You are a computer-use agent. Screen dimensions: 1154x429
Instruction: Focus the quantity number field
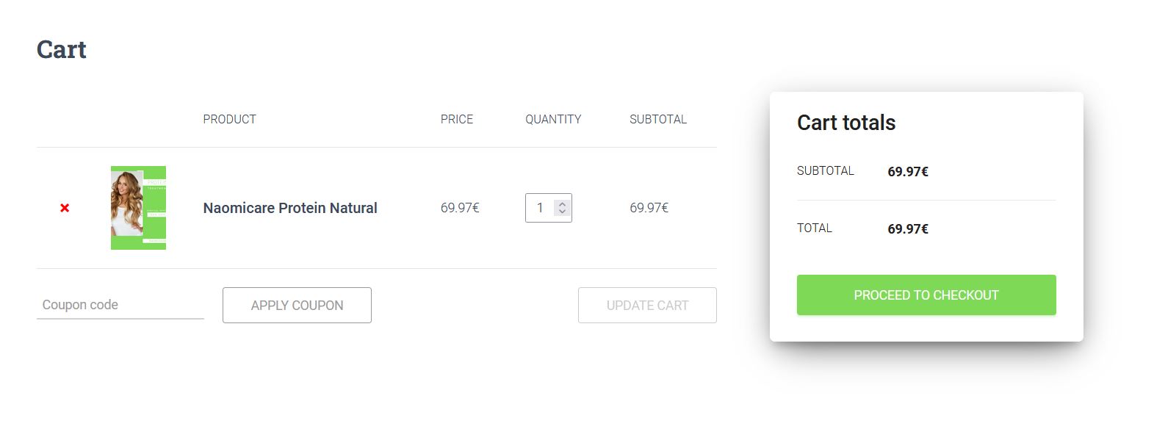coord(541,208)
